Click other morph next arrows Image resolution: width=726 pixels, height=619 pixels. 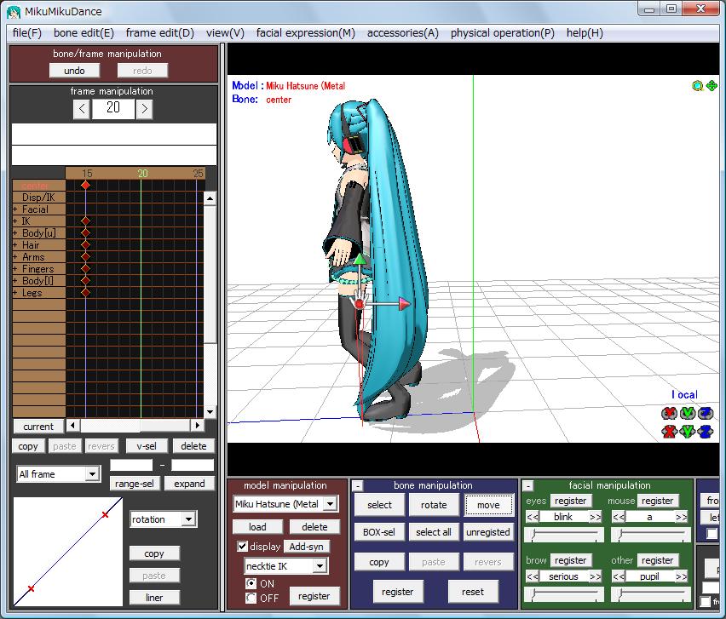pos(681,576)
